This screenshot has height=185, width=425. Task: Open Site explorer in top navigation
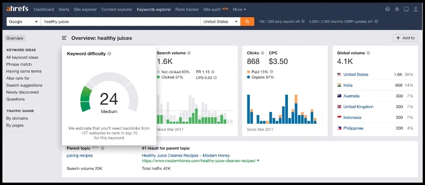(x=85, y=10)
